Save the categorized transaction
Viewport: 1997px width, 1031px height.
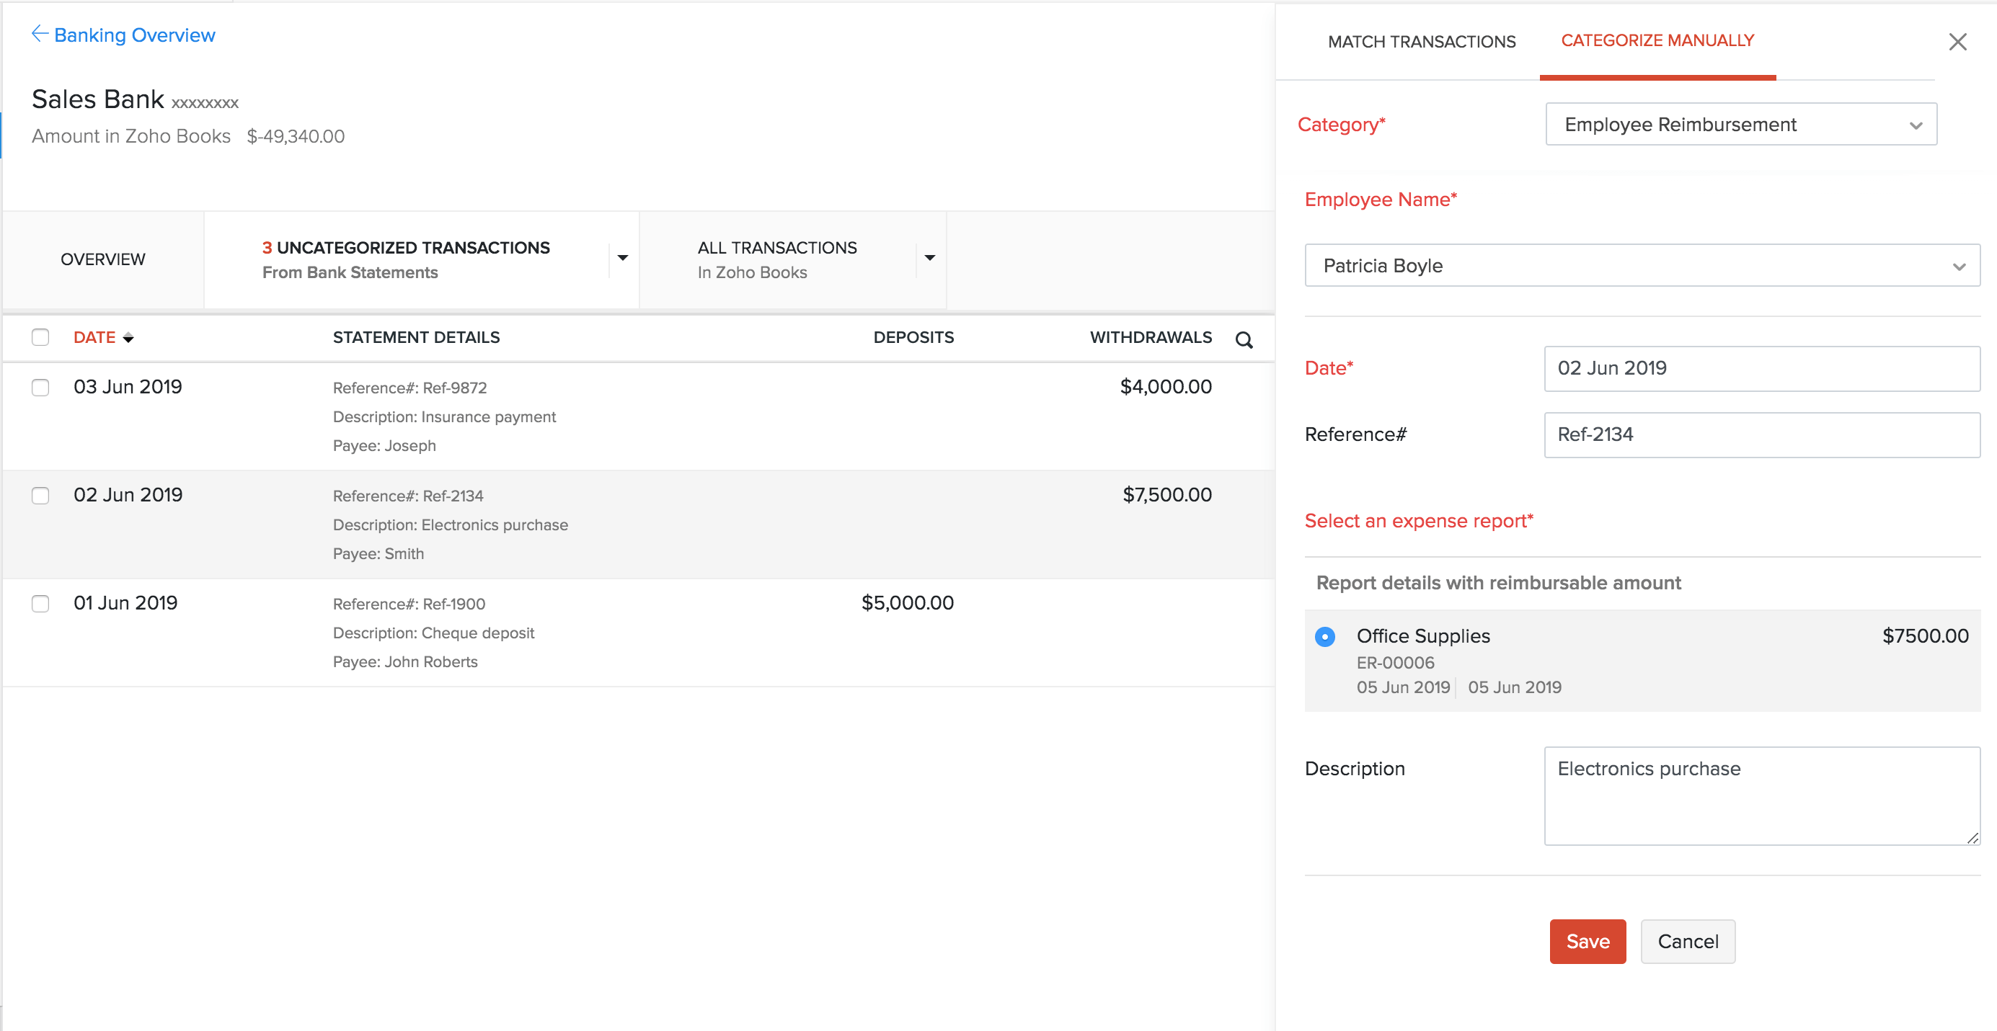[1587, 941]
